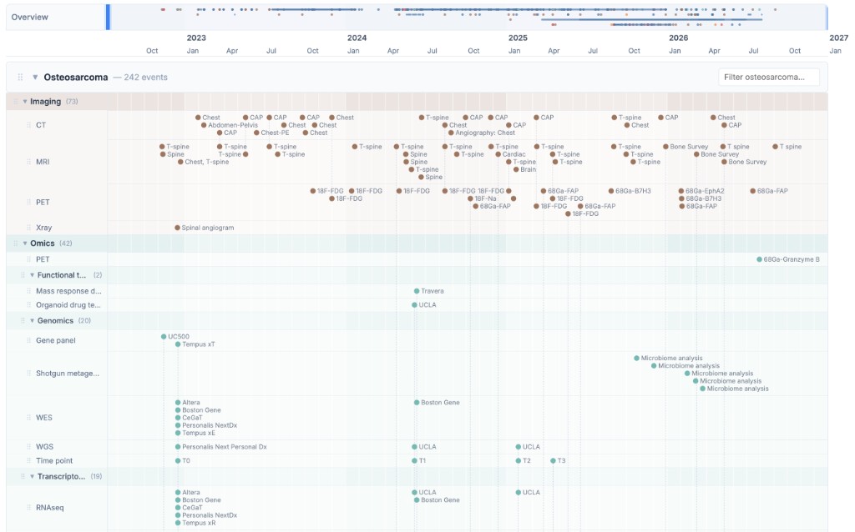The height and width of the screenshot is (532, 855).
Task: Click the drag handle of CT row
Action: click(x=29, y=125)
